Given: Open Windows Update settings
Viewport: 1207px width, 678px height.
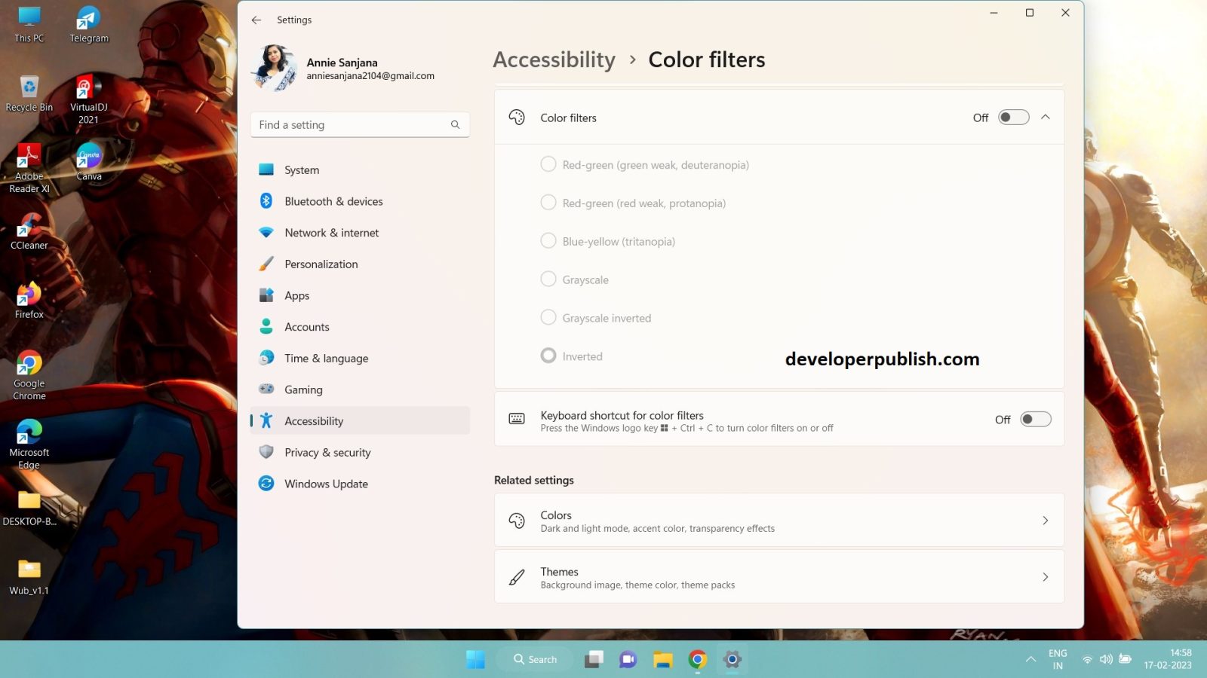Looking at the screenshot, I should pos(326,483).
